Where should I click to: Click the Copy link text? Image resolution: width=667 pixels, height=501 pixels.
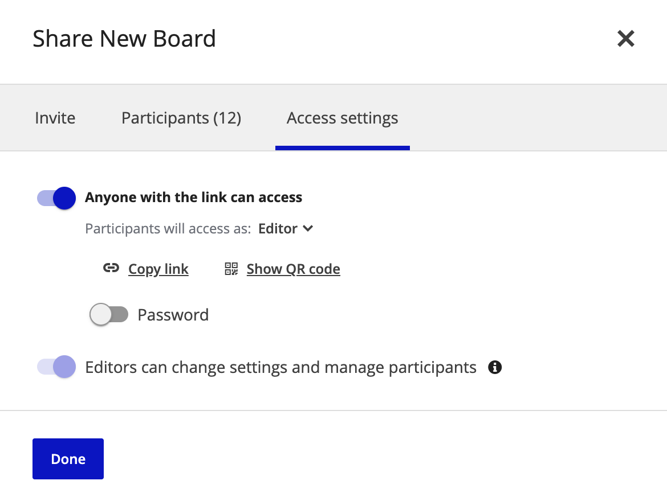coord(158,268)
